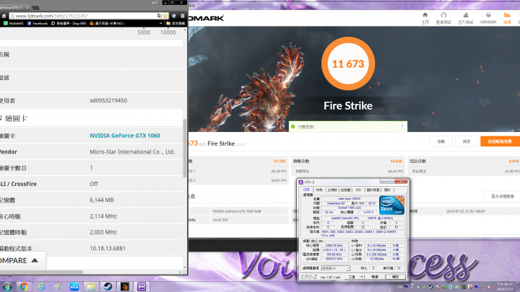Image resolution: width=520 pixels, height=292 pixels.
Task: Open the Mobile01 bookmark
Action: (13, 24)
